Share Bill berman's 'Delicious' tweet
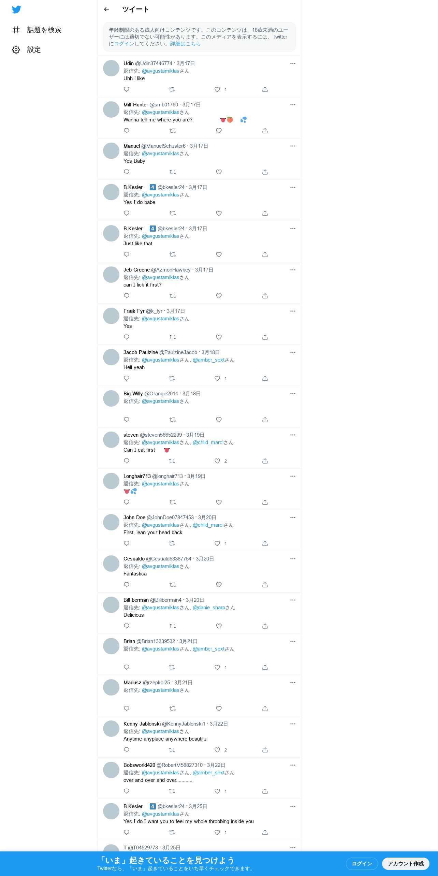 tap(265, 626)
